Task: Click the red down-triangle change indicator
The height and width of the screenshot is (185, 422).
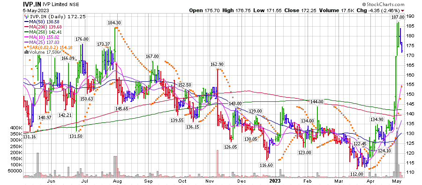Action: pos(402,10)
